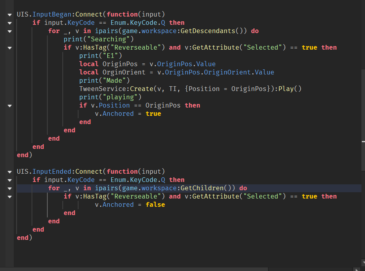Collapse the GetChildren for loop
This screenshot has height=271, width=365.
[x=9, y=188]
